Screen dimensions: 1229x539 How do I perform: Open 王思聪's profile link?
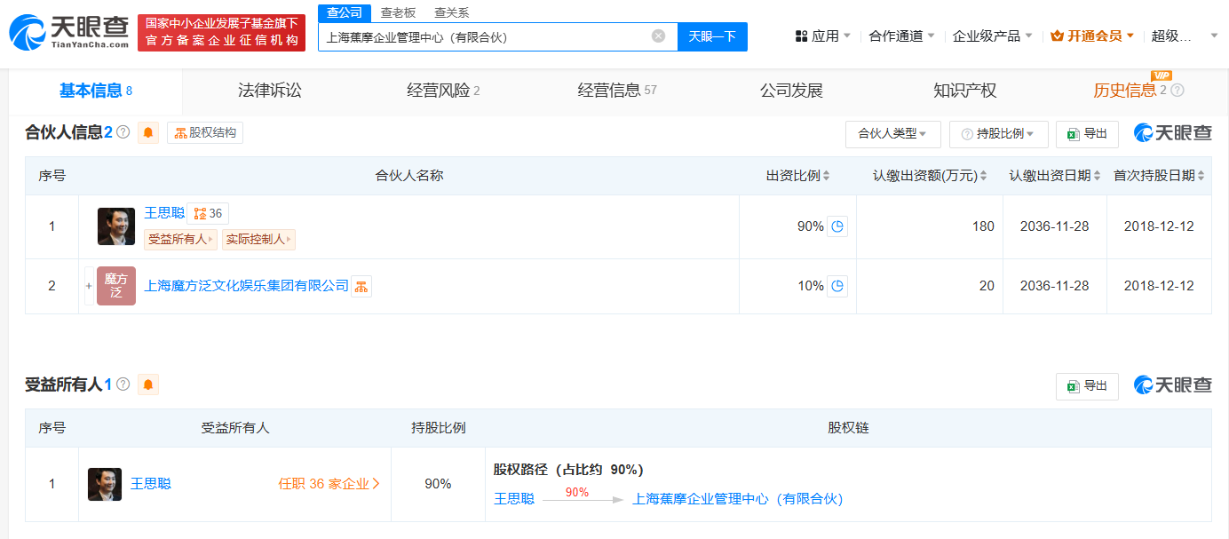[163, 213]
